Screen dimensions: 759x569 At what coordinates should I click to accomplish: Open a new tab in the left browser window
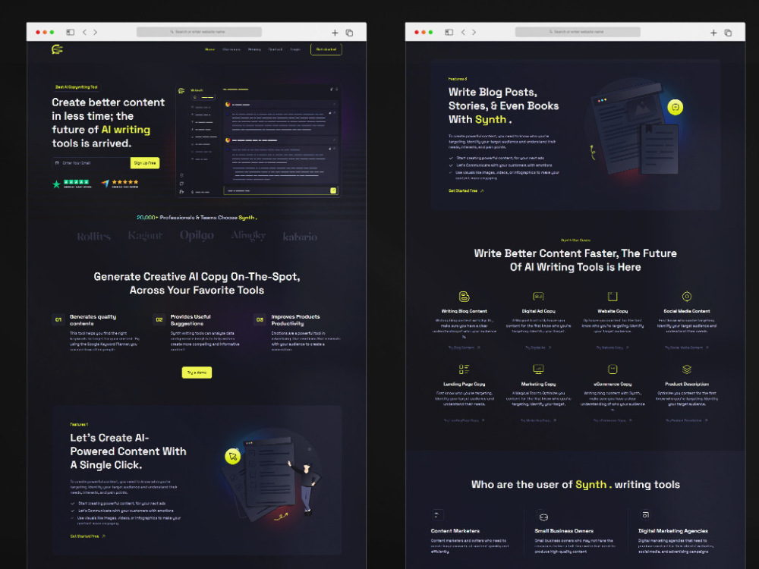pos(335,33)
